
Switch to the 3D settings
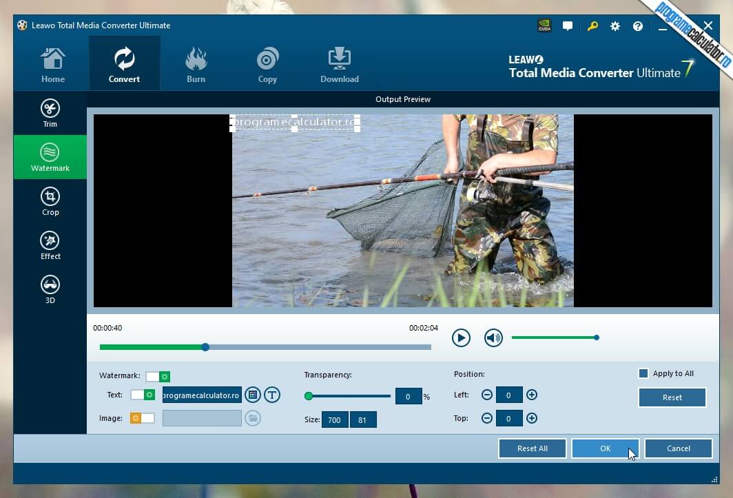click(50, 289)
